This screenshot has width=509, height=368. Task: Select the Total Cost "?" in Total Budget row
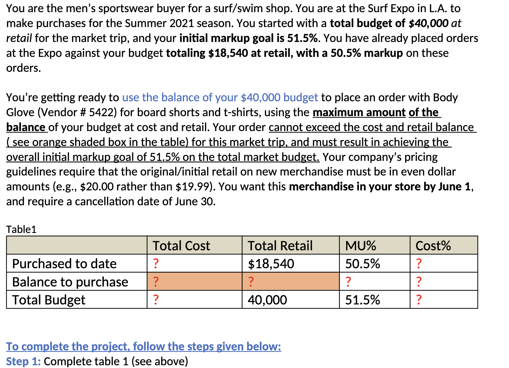(x=156, y=300)
